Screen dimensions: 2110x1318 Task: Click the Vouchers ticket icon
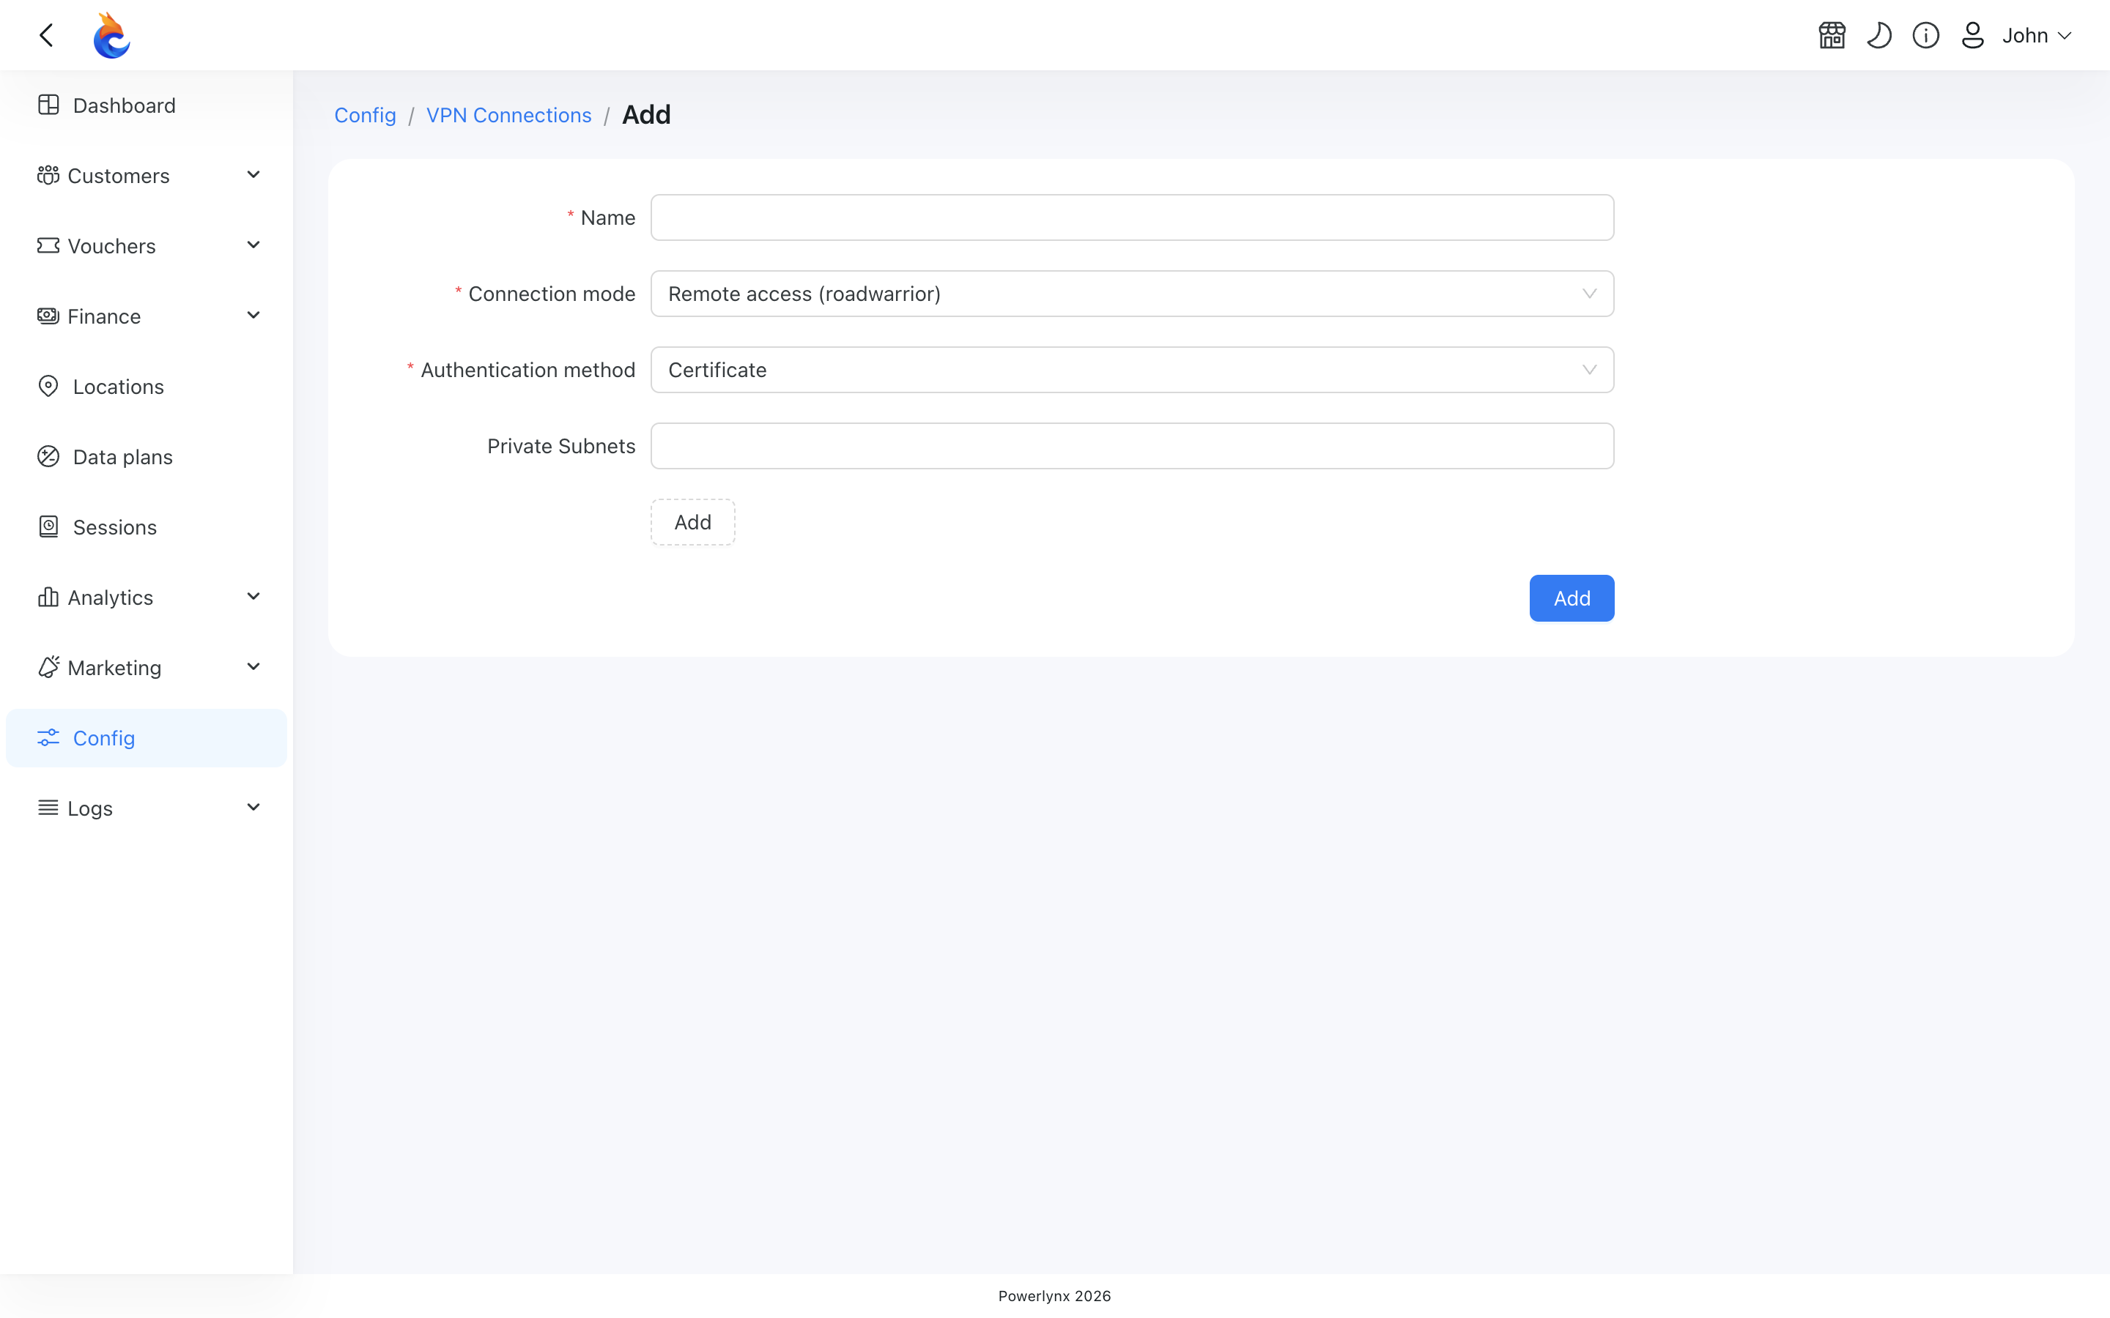pos(48,246)
